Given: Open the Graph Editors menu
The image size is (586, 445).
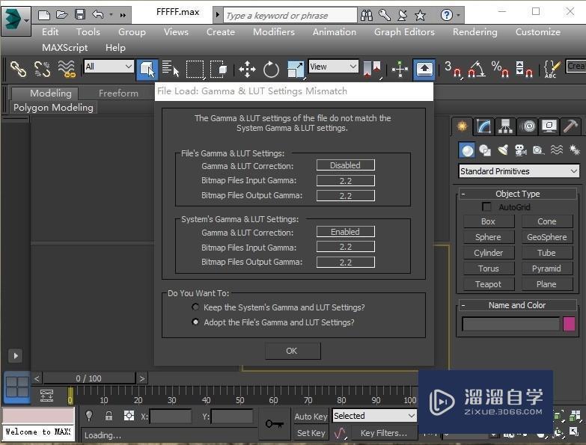Looking at the screenshot, I should tap(404, 32).
